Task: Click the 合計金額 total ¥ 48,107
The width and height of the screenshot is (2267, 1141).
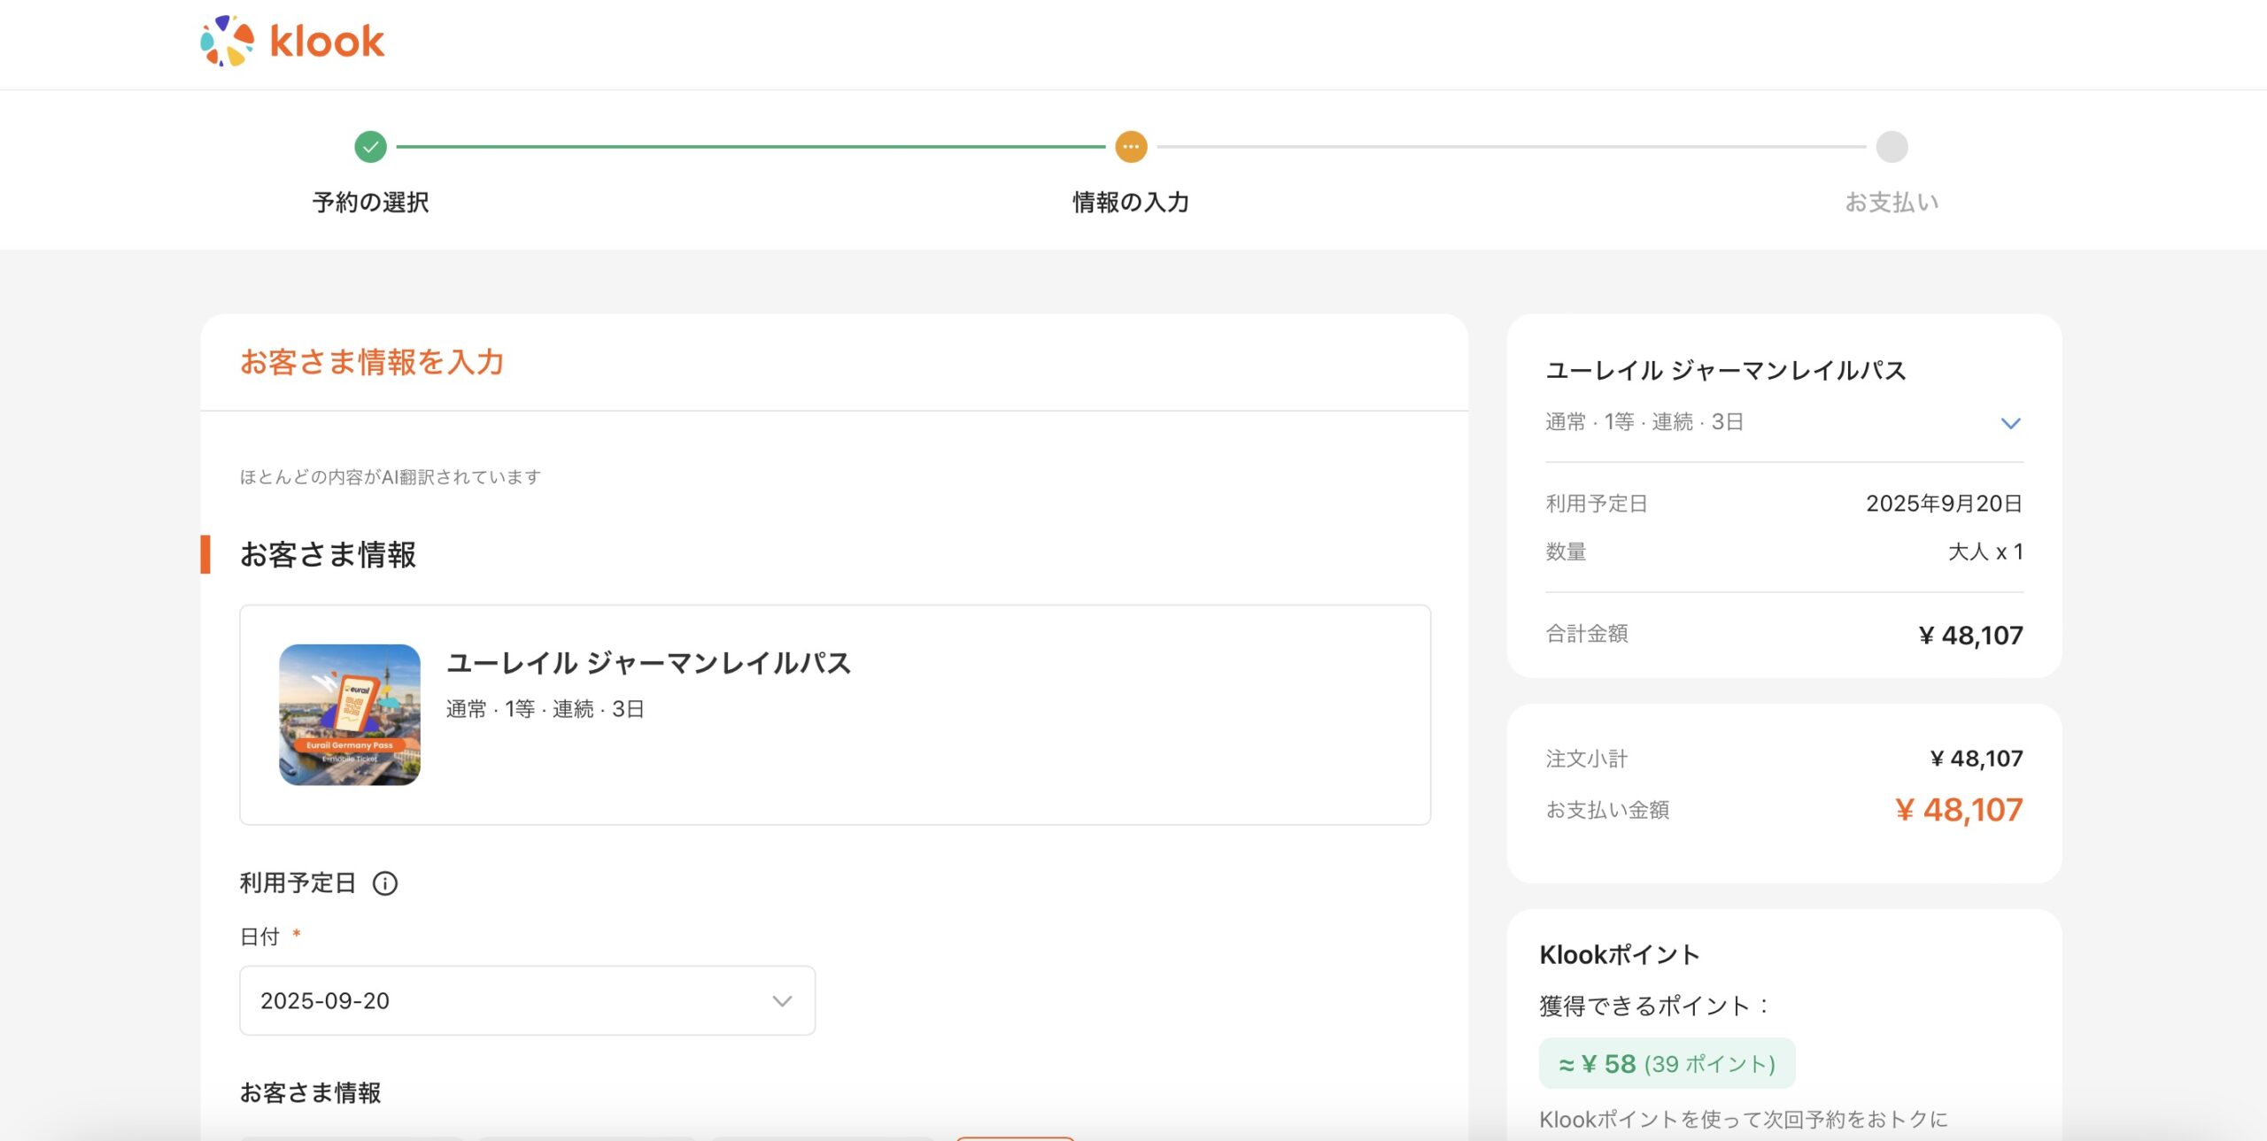Action: (1971, 636)
